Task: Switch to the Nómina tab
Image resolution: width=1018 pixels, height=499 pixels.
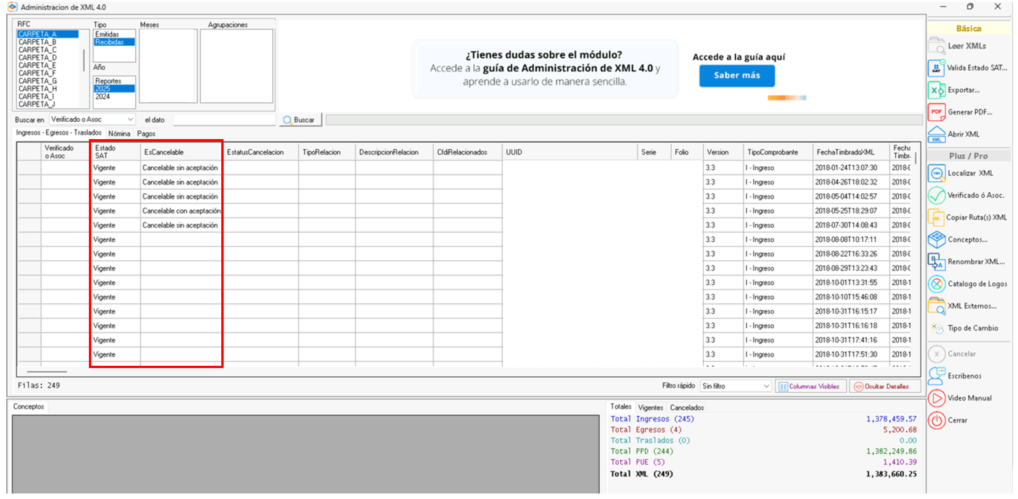Action: (x=119, y=134)
